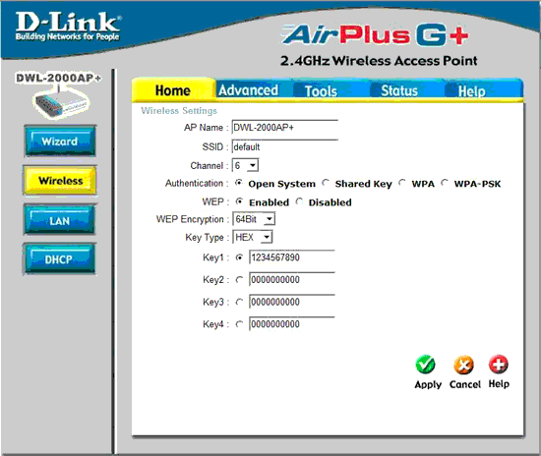Open the Tools tab
This screenshot has height=456, width=541.
[x=321, y=91]
